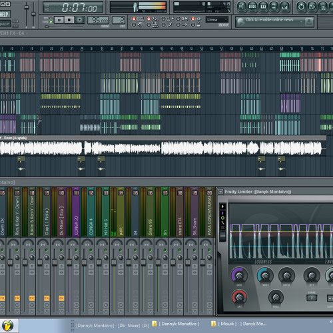
Task: Click the Fruity Limiter RATIO knob
Action: (286, 276)
